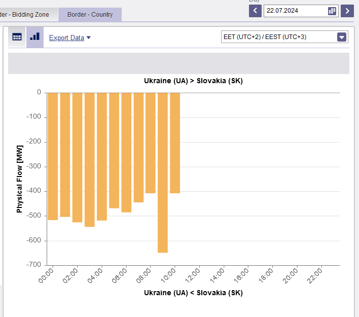Advance to next day using right arrow
Viewport: 359px width, 317px height.
(347, 11)
